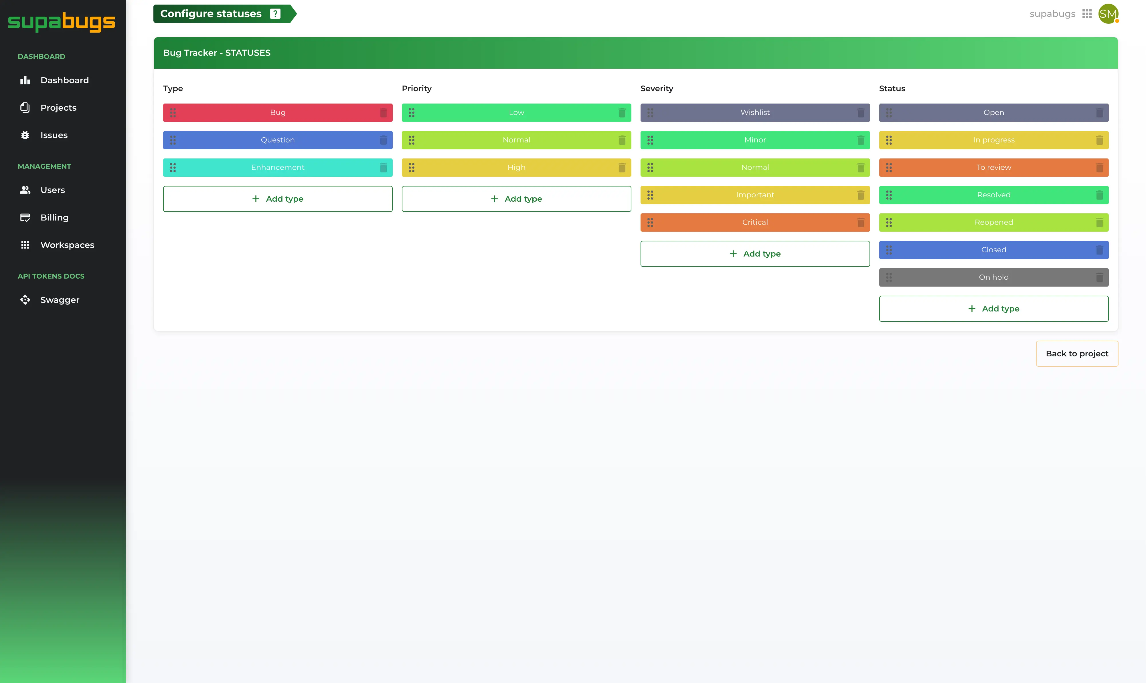The width and height of the screenshot is (1146, 683).
Task: Open the help question mark icon
Action: tap(275, 14)
